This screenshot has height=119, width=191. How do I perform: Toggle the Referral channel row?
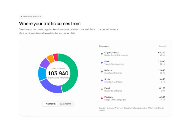(133, 71)
